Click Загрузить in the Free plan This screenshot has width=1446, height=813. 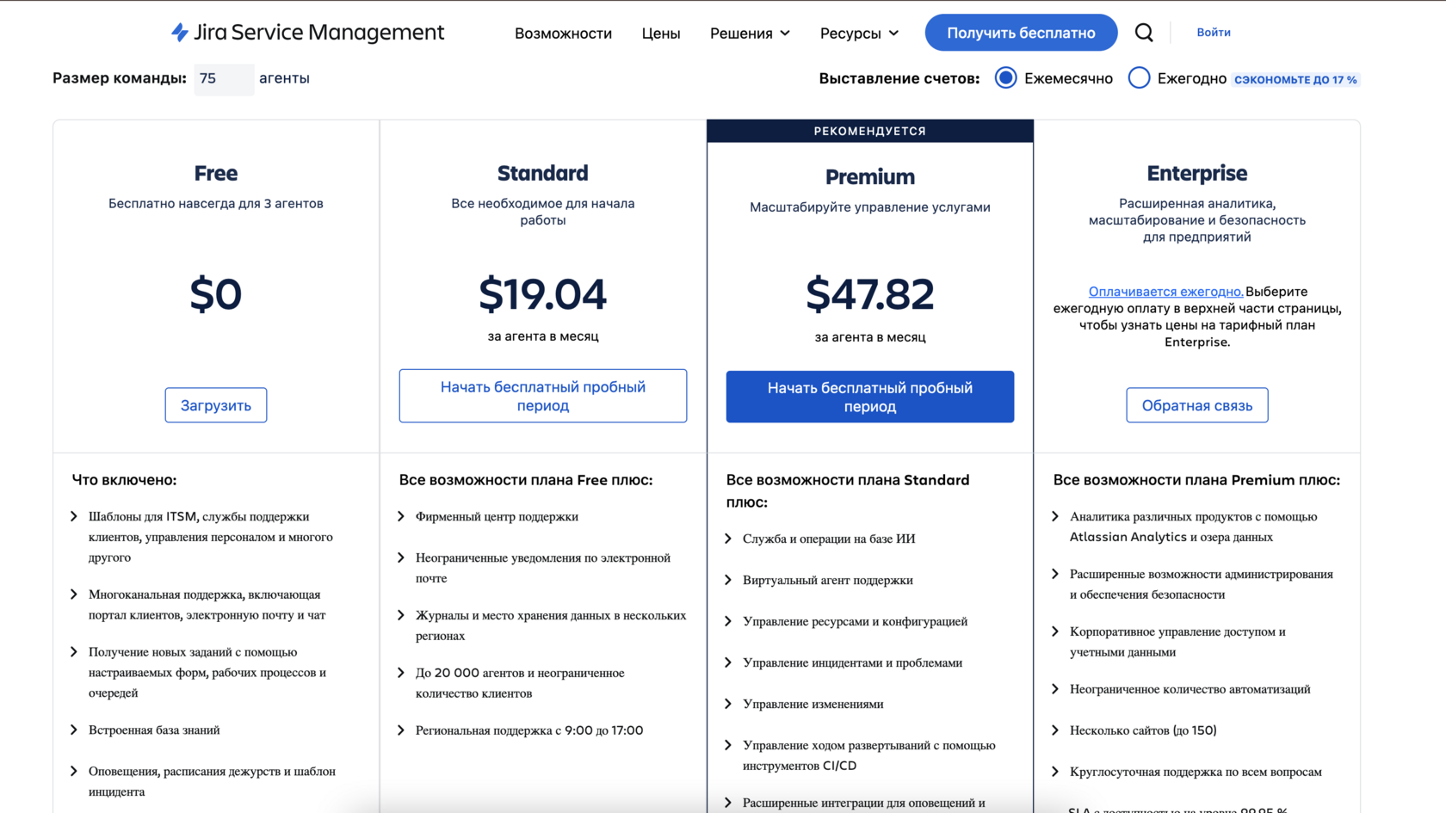click(x=216, y=405)
